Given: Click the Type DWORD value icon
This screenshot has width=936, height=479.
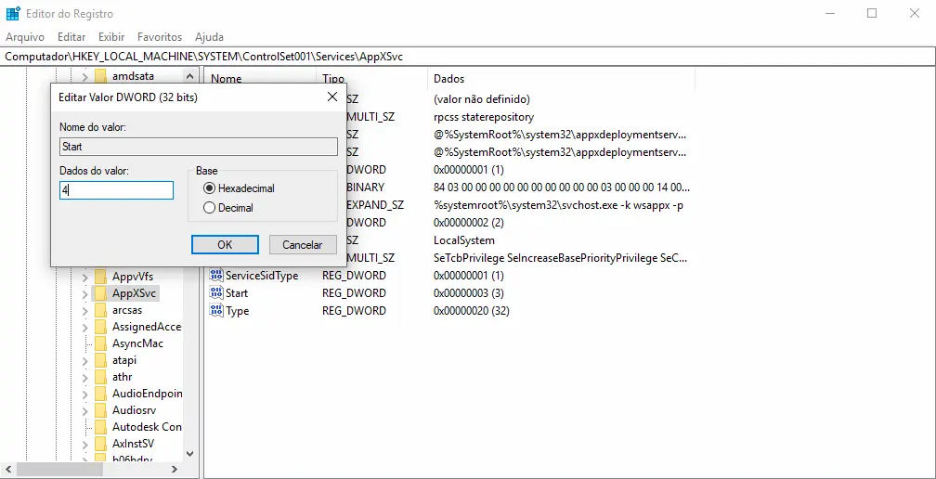Looking at the screenshot, I should (x=216, y=311).
